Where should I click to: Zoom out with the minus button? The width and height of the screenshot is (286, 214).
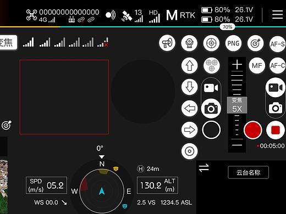click(237, 145)
